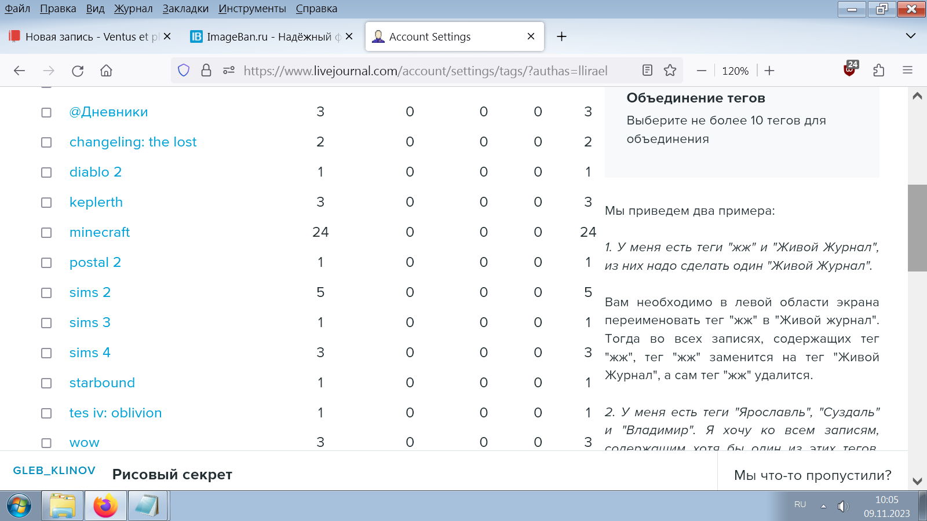Open the @Дневники tag link
Screen dimensions: 927x521
click(x=108, y=112)
